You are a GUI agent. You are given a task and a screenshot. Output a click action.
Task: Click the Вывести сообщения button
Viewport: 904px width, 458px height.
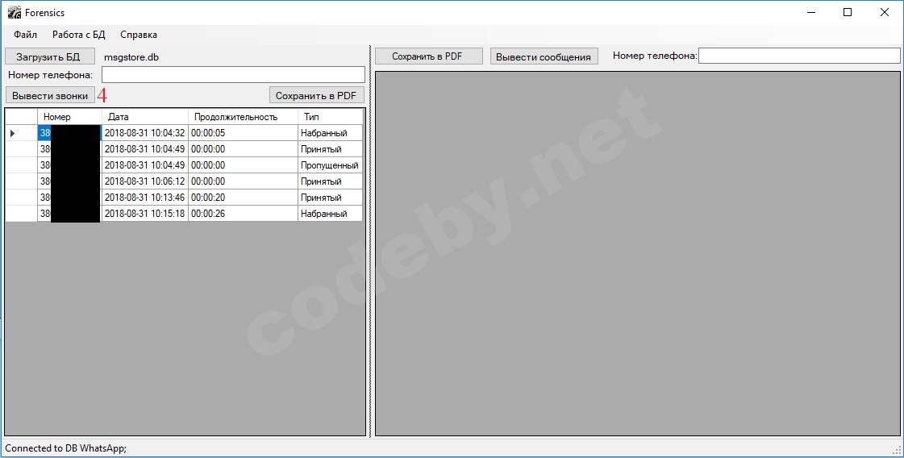tap(544, 56)
